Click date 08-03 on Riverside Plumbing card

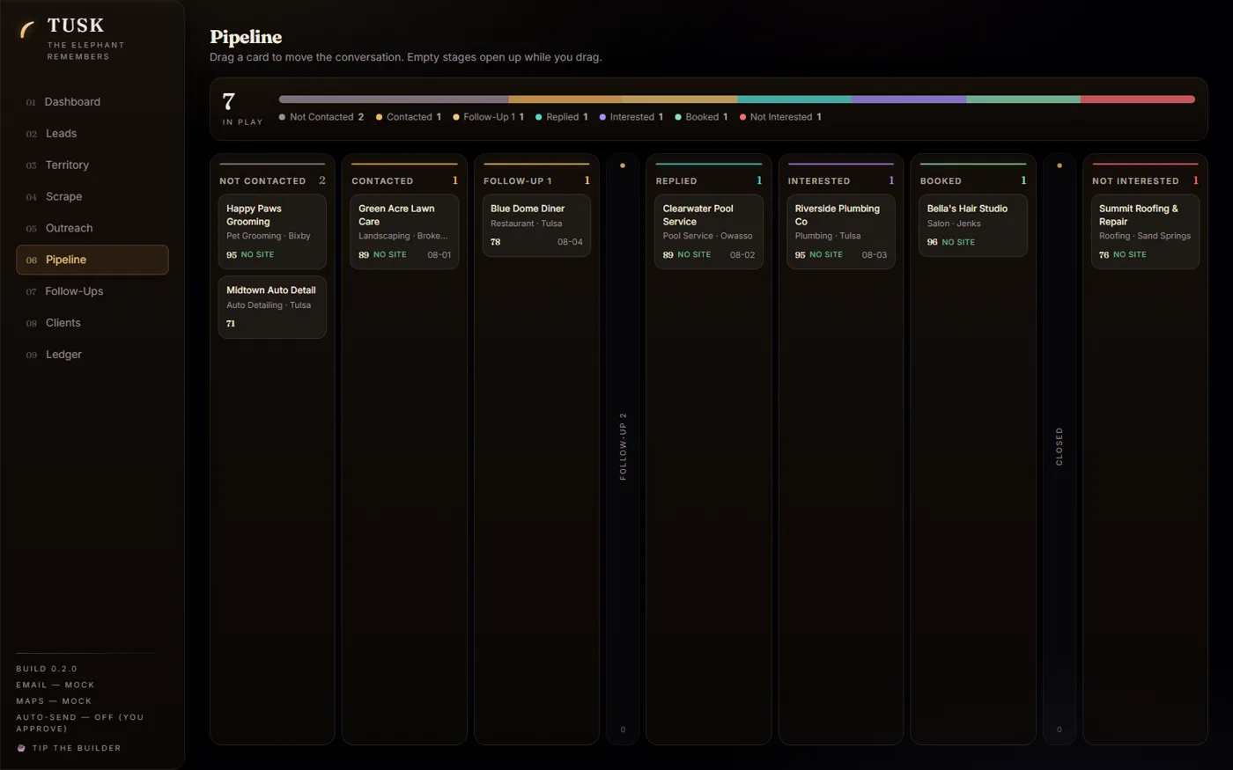tap(874, 254)
